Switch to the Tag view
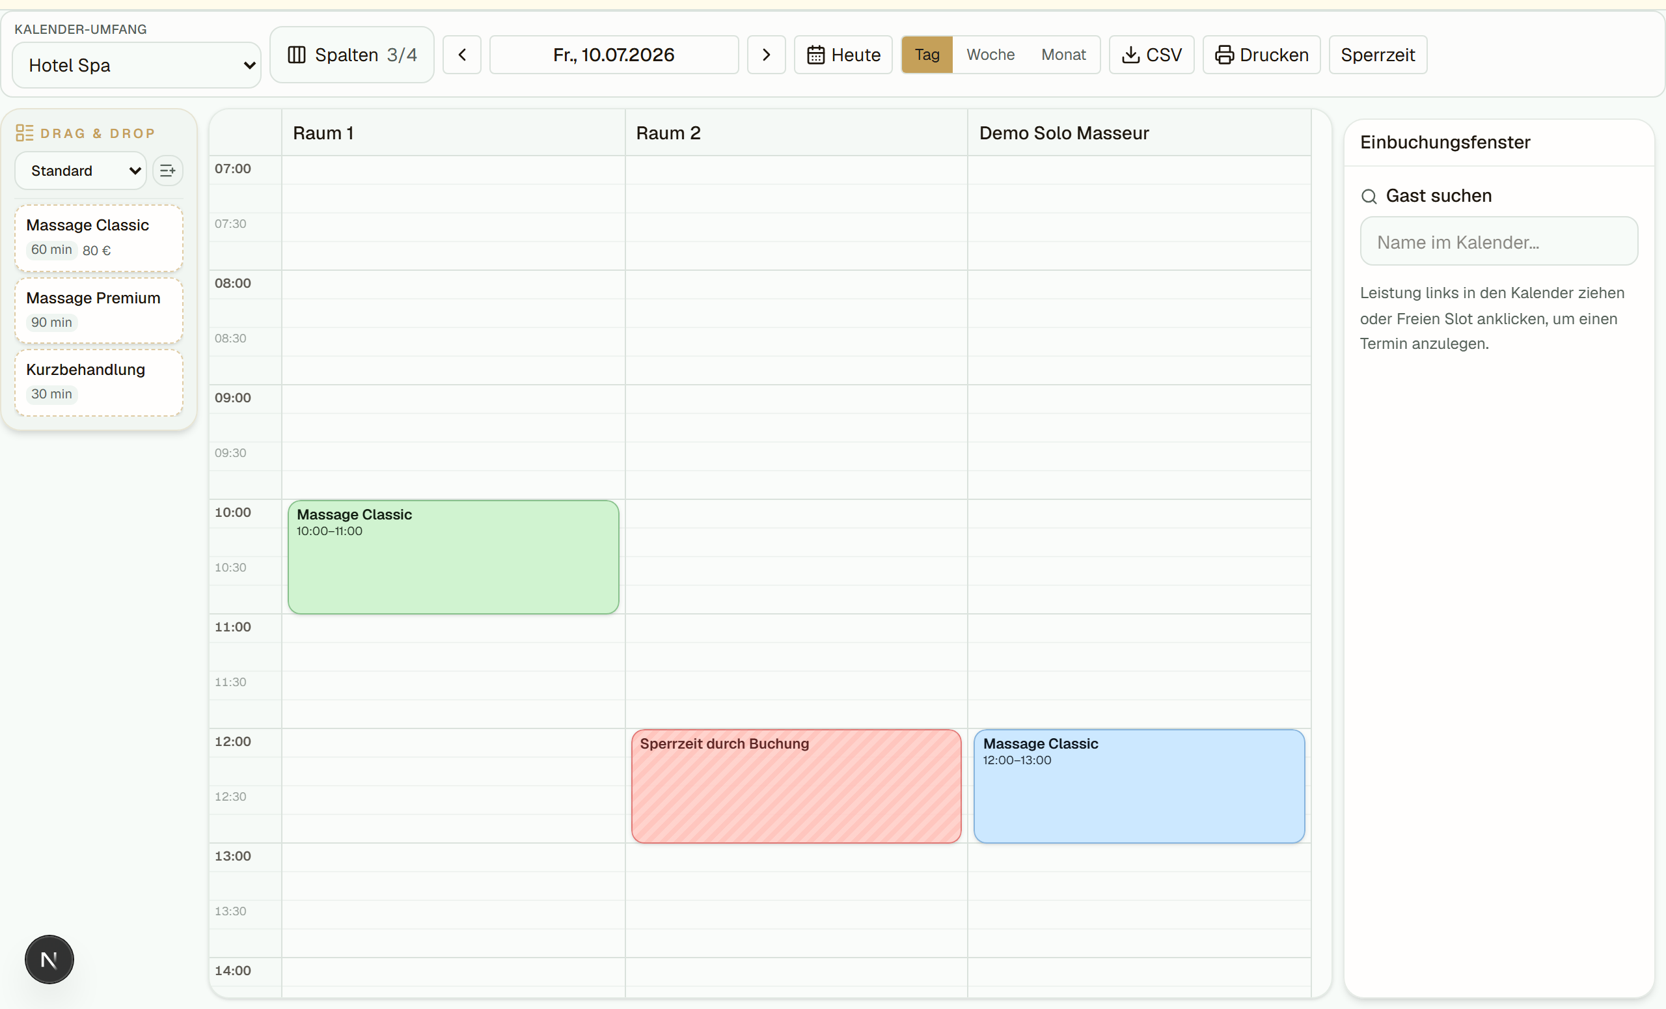 927,55
